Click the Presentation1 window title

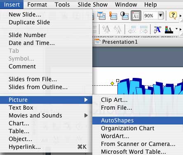120,42
